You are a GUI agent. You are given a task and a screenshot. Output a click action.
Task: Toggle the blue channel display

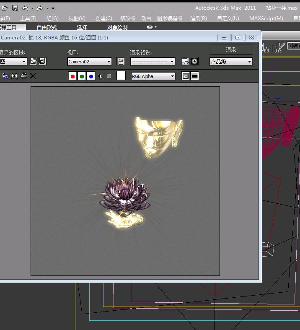[91, 76]
